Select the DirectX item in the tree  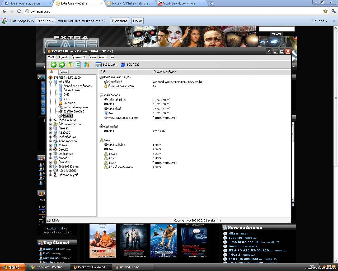click(63, 150)
